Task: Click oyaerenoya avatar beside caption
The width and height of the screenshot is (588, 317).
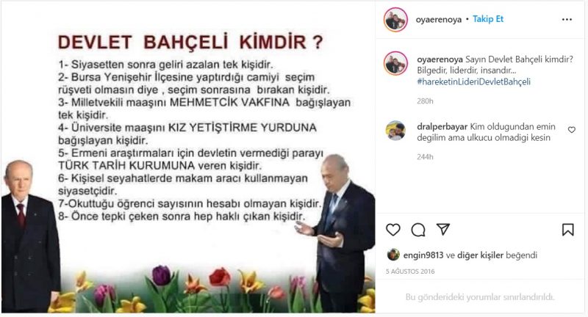Action: 395,63
